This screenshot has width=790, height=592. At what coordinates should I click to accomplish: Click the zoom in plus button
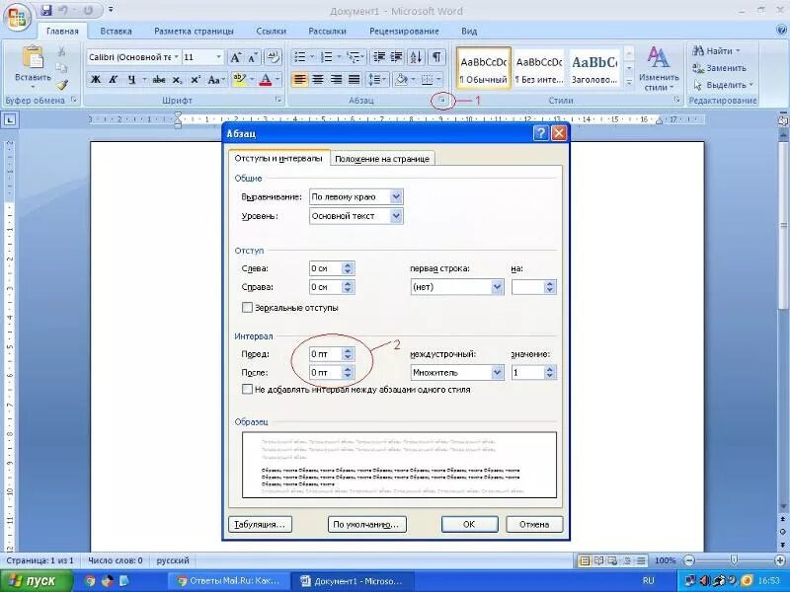[780, 560]
